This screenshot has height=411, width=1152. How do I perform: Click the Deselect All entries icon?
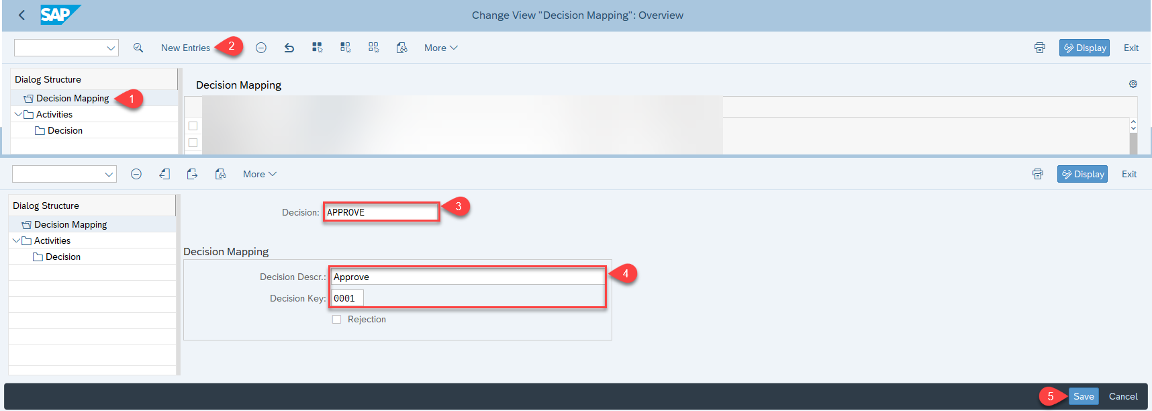(374, 48)
